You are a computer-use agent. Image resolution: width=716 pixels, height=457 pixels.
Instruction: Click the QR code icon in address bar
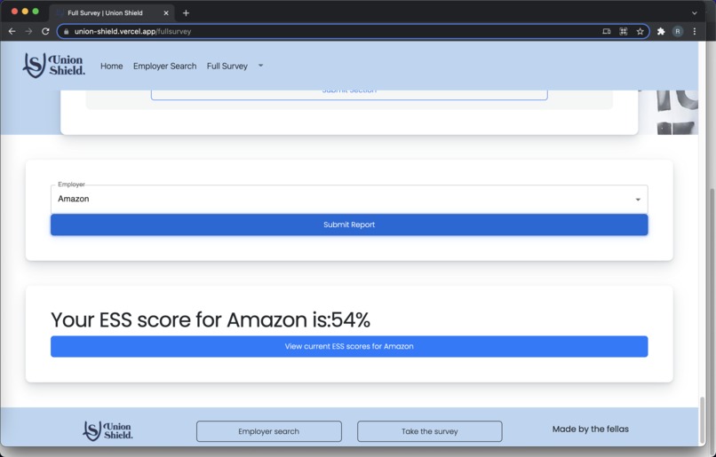(624, 31)
